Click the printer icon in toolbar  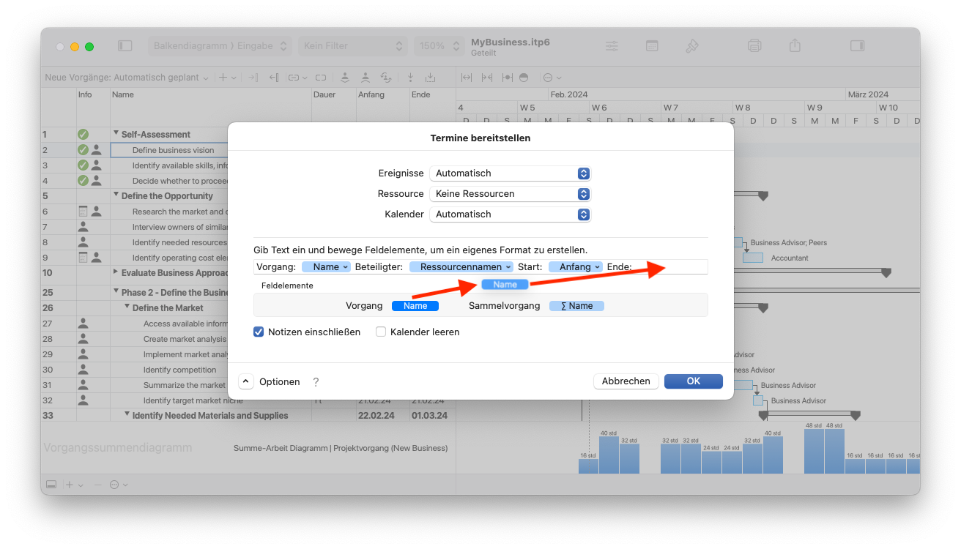(x=754, y=45)
